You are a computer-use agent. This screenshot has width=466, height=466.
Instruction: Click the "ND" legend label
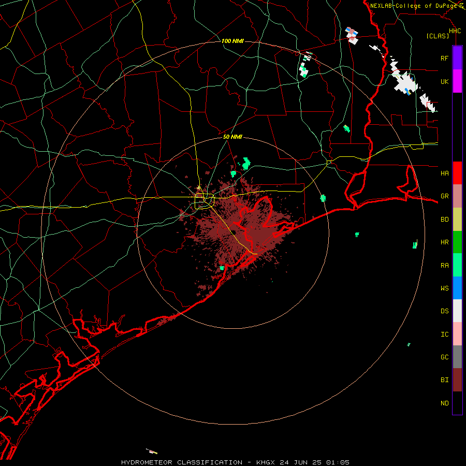click(445, 403)
